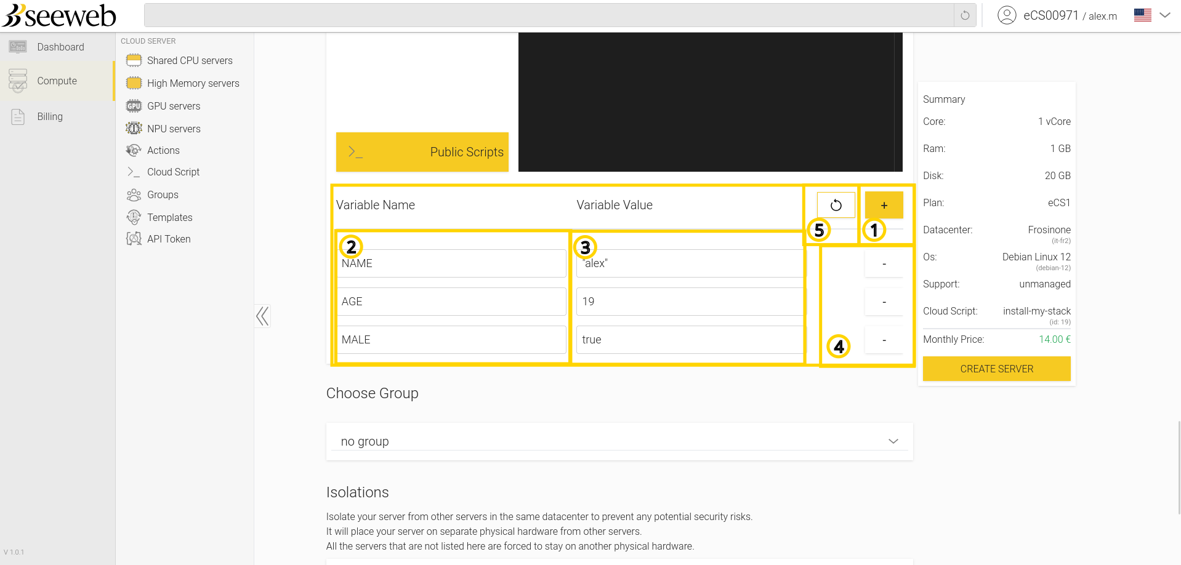
Task: Remove the NAME variable row
Action: [x=884, y=263]
